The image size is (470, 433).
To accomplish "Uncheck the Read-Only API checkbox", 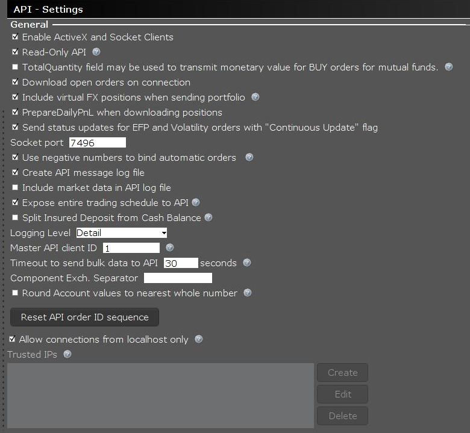I will tap(15, 52).
